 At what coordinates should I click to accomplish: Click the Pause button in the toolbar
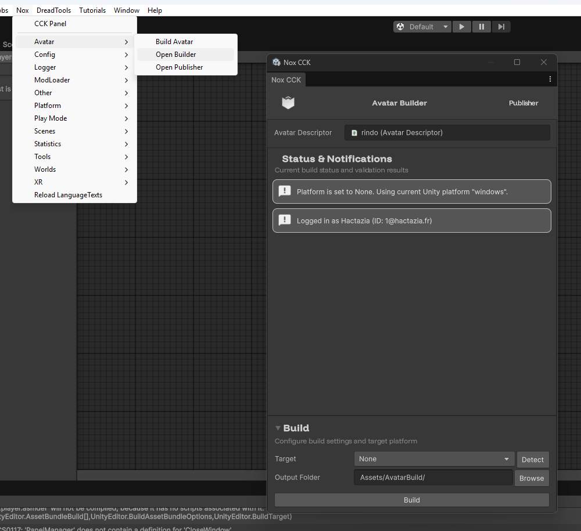481,27
